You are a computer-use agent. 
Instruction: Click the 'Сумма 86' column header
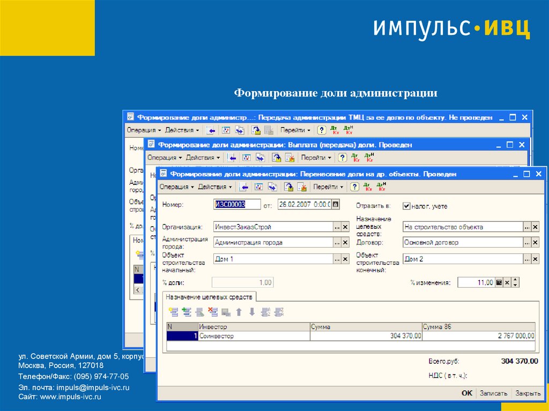click(x=479, y=327)
